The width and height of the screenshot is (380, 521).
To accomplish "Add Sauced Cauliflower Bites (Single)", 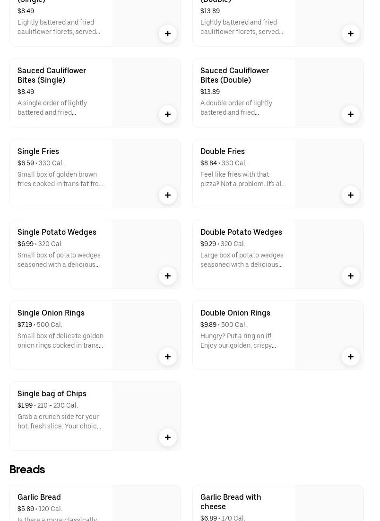I will pyautogui.click(x=168, y=114).
